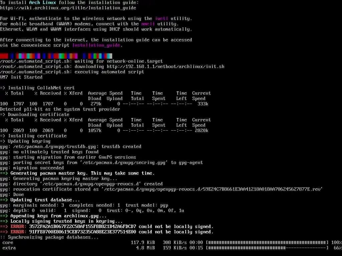The image size is (342, 256).
Task: Click the cyan 'Arch Linux' text
Action: tap(42, 3)
